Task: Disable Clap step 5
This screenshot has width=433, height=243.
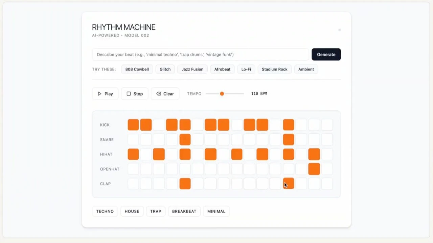Action: pyautogui.click(x=185, y=184)
